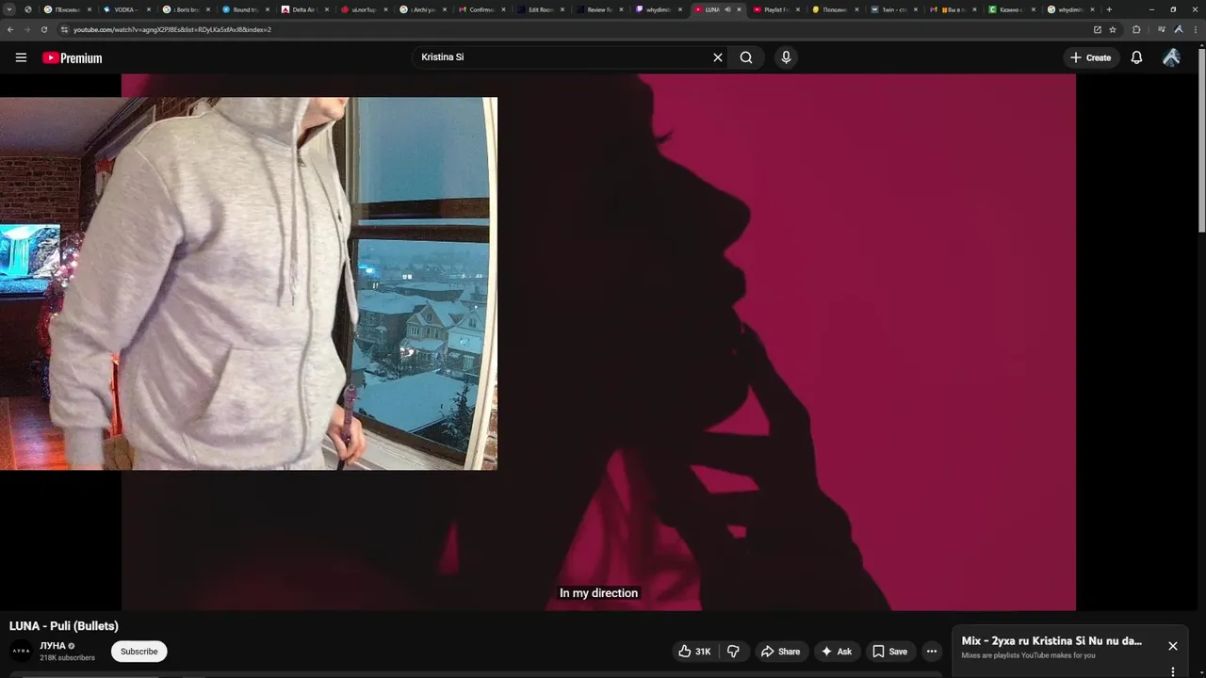The width and height of the screenshot is (1206, 678).
Task: Subscribe to the ЛУНА channel
Action: pyautogui.click(x=139, y=651)
